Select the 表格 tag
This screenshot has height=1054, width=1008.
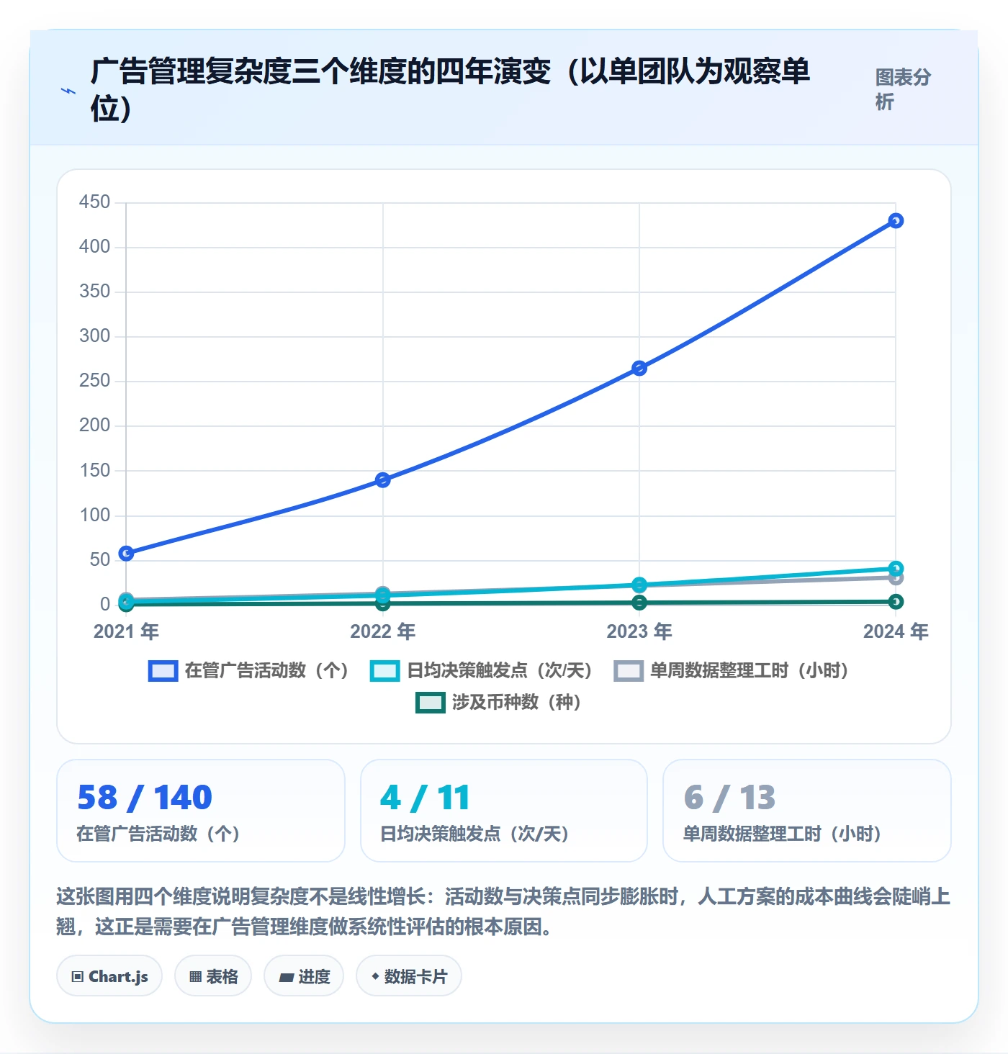pyautogui.click(x=213, y=976)
